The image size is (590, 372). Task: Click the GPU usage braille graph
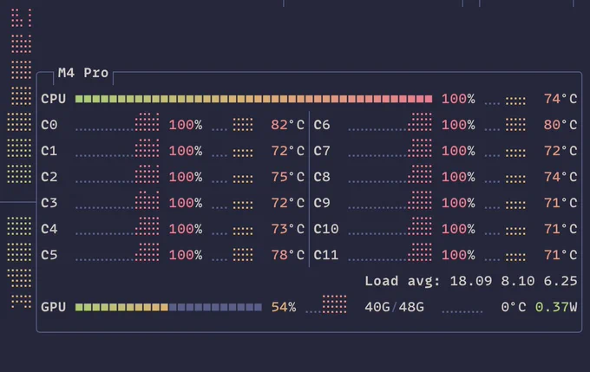point(326,304)
